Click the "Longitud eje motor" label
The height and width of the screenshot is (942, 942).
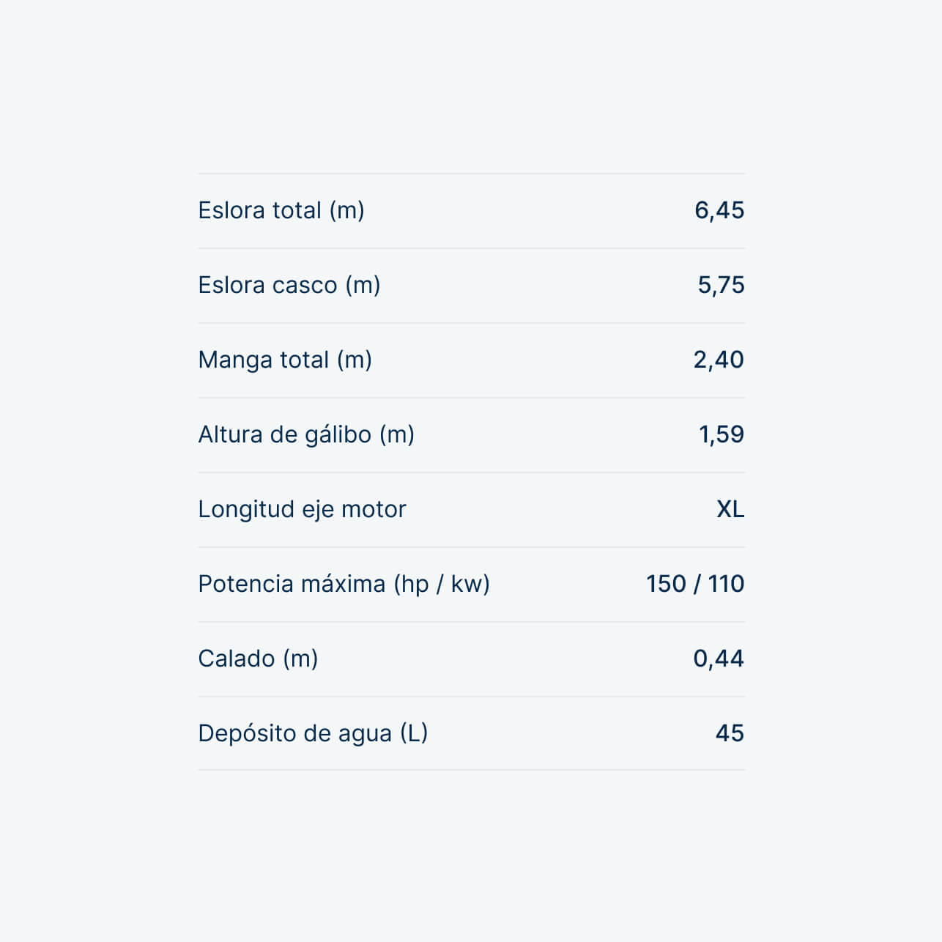point(302,509)
